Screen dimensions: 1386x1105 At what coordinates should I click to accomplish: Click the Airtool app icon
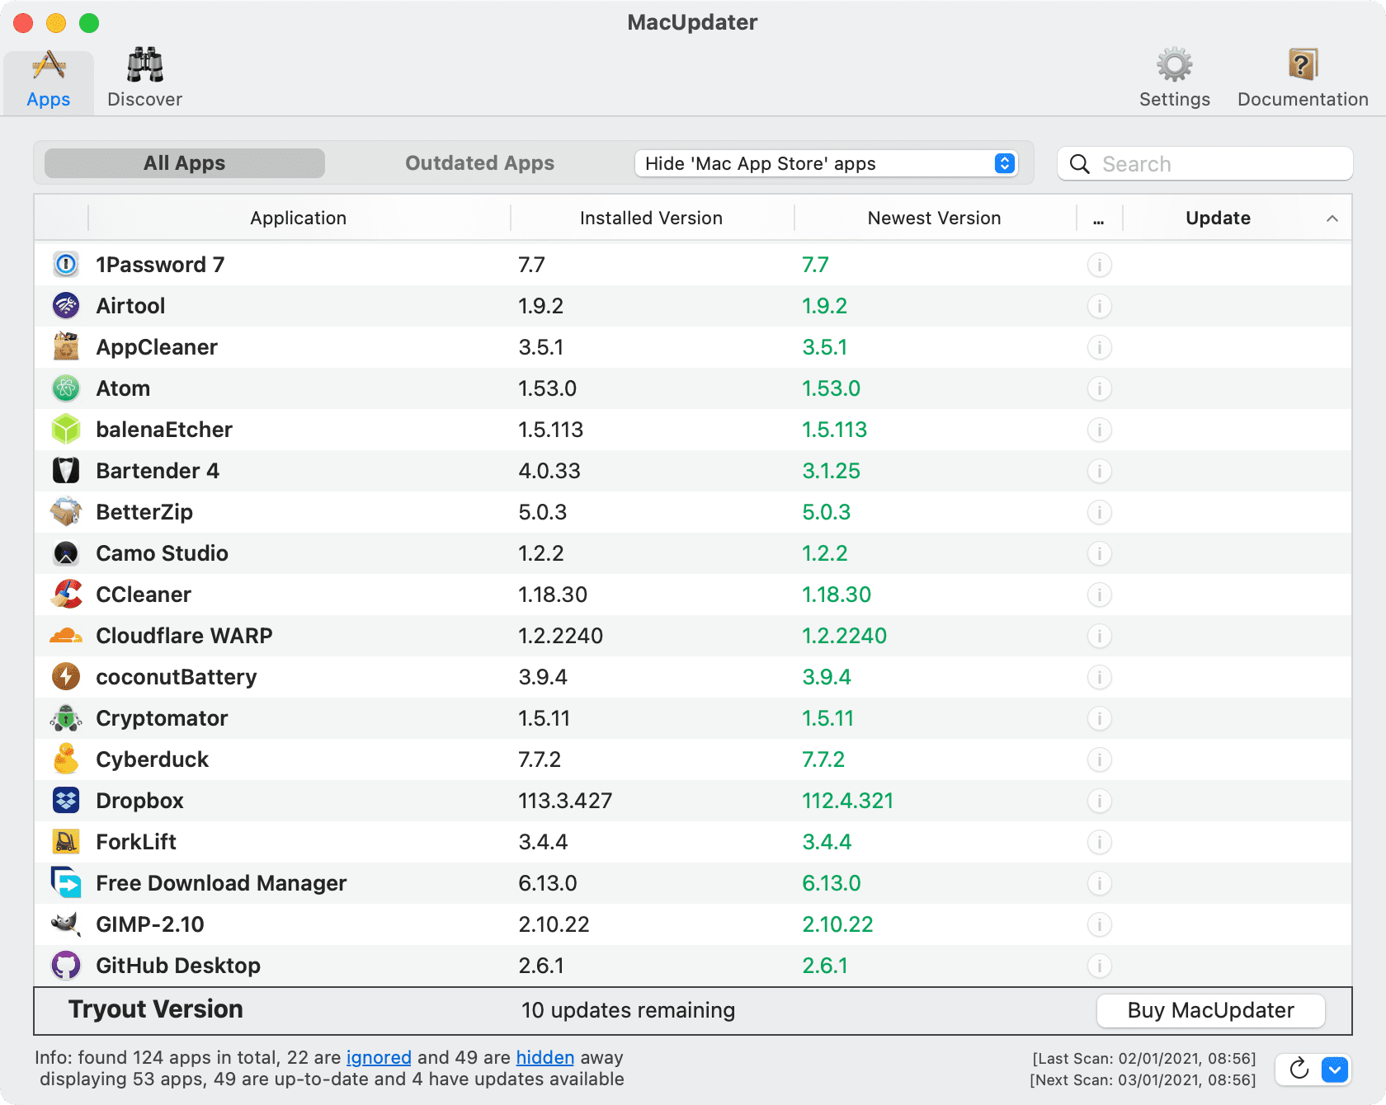pos(66,306)
